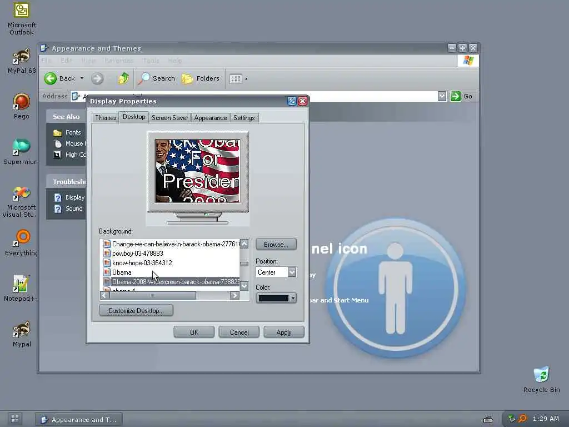This screenshot has height=427, width=569.
Task: Open the Mypal desktop icon
Action: pyautogui.click(x=22, y=334)
